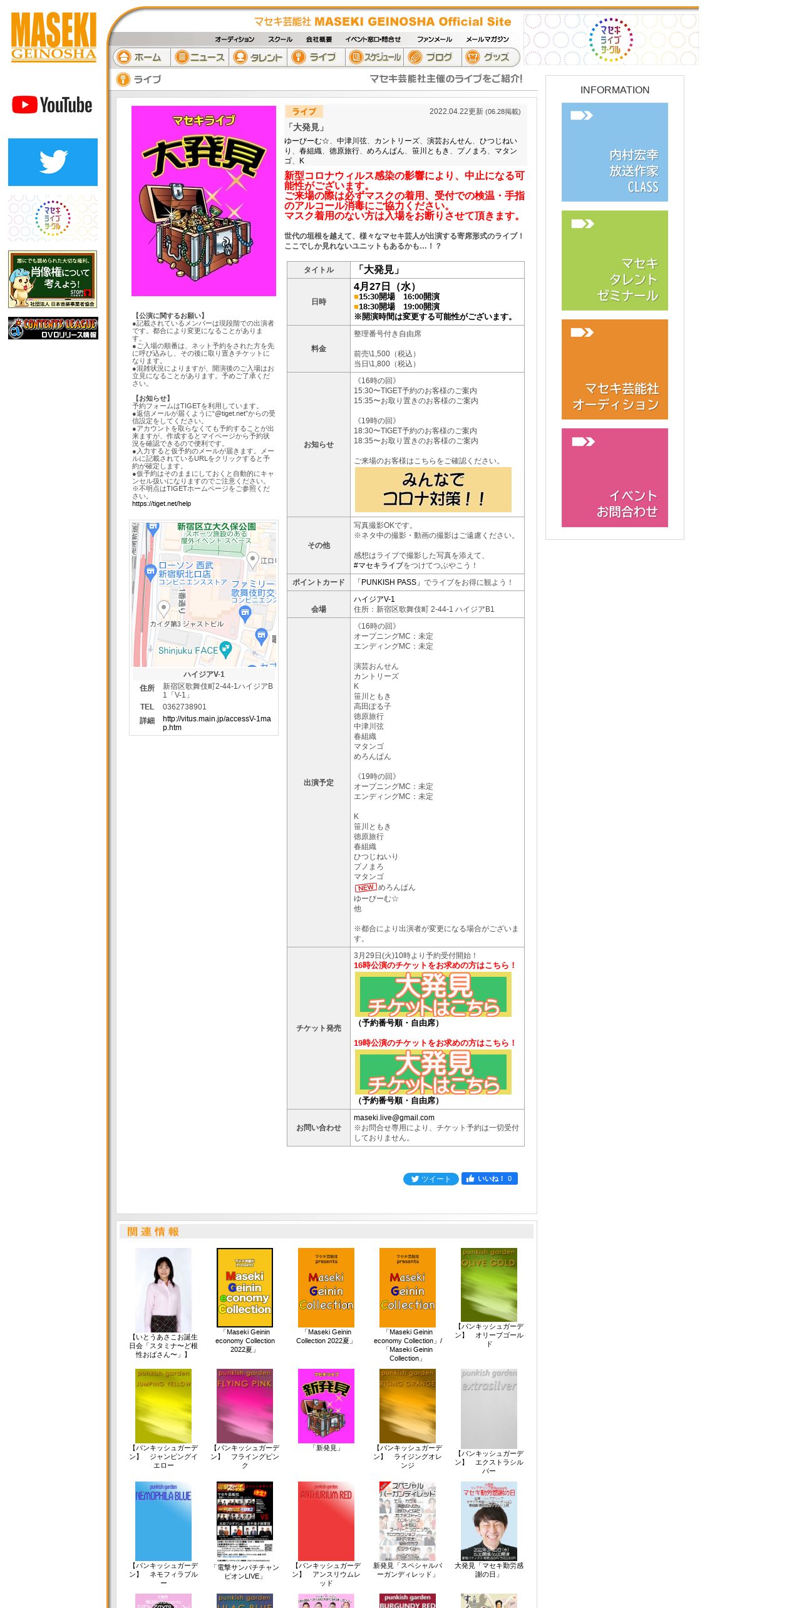The width and height of the screenshot is (804, 1608).
Task: Open the ライブ navigation tab
Action: click(316, 57)
